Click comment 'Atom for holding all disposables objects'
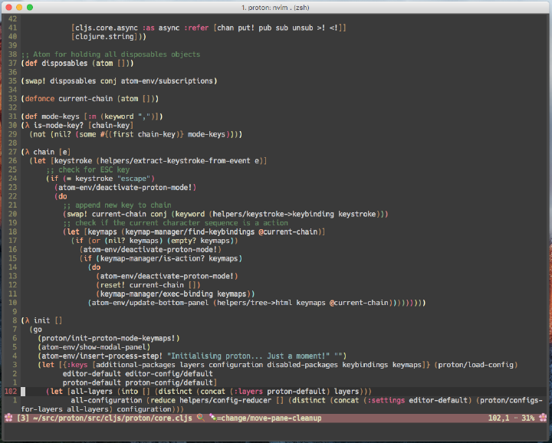552x443 pixels. point(117,54)
